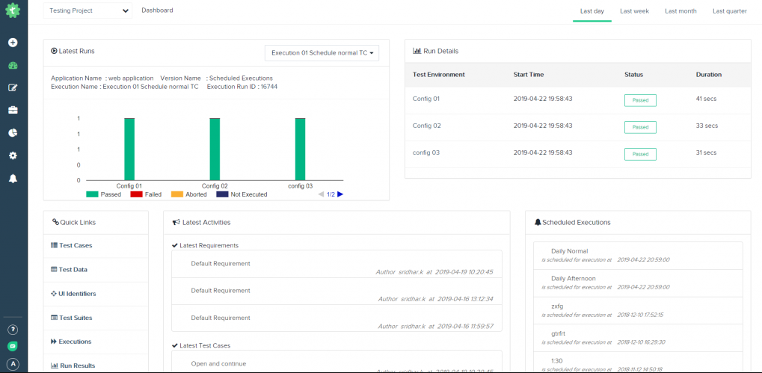Click the Execution Run ID : 16744 text
762x373 pixels.
click(x=242, y=87)
